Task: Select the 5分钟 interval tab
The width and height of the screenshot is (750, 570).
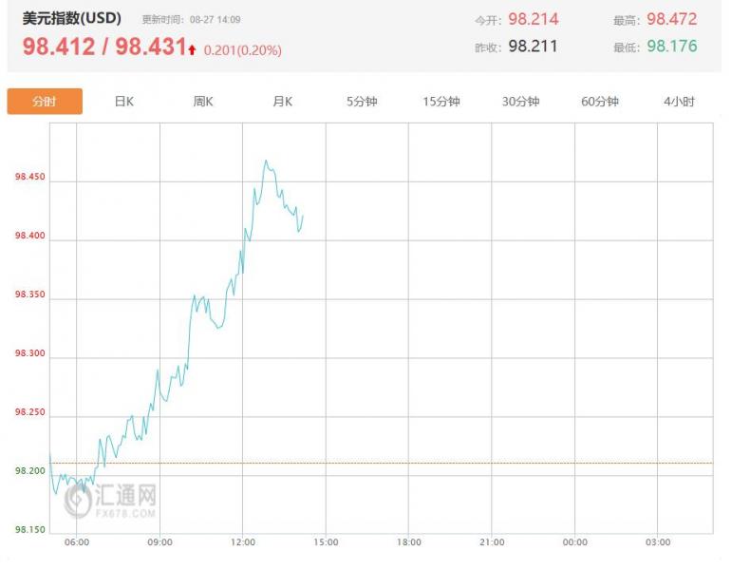Action: pyautogui.click(x=362, y=102)
